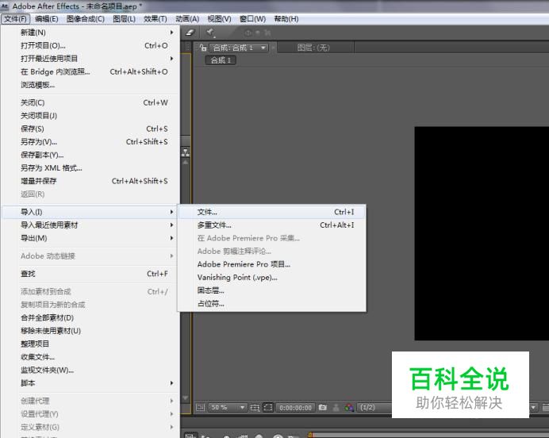Open the 文件(F) menu
The image size is (549, 438).
point(15,19)
